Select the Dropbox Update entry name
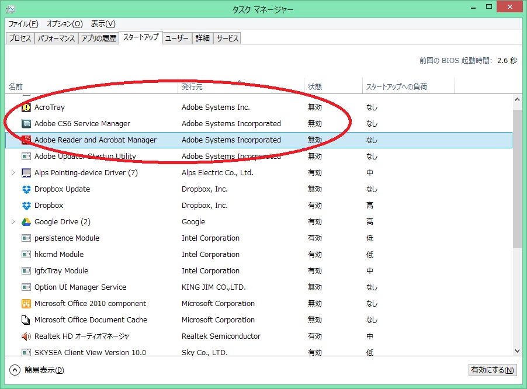The height and width of the screenshot is (389, 527). pos(62,189)
